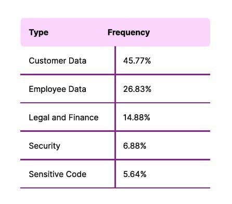232x204 pixels.
Task: Click the Frequency column header
Action: click(128, 33)
